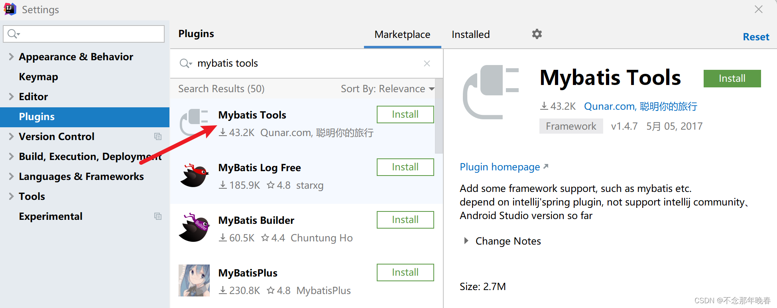Click the project-level icon beside Version Control

(x=158, y=136)
